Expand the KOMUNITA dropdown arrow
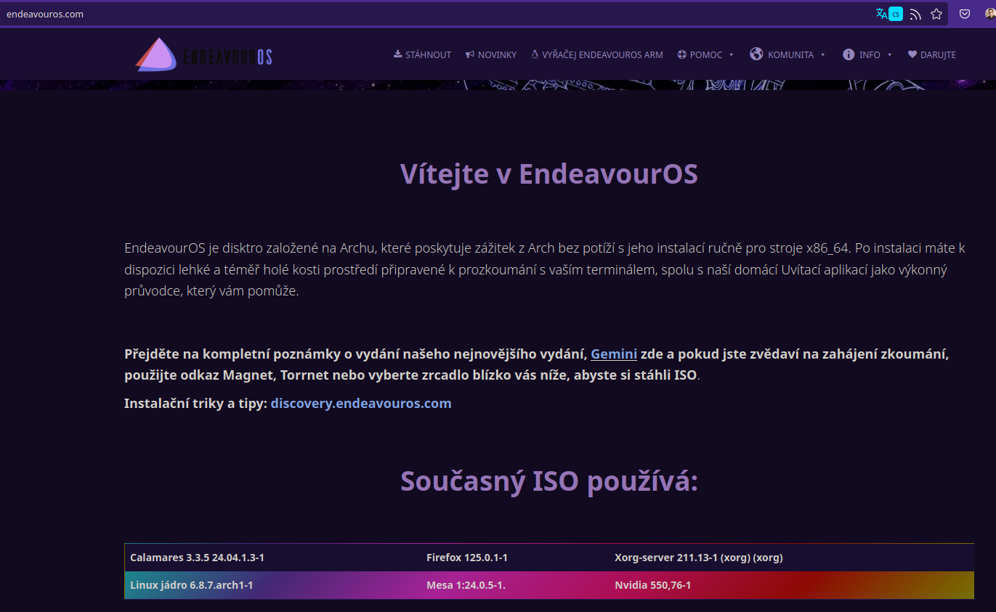Viewport: 996px width, 612px height. tap(822, 55)
